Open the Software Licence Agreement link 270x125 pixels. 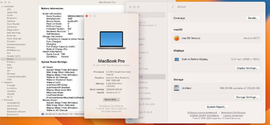202,113
